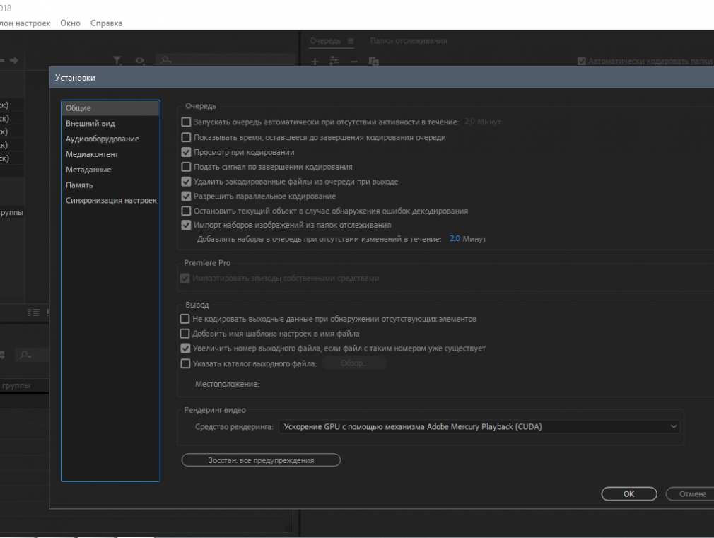Click Восстан. все предупреждения button

click(x=261, y=460)
